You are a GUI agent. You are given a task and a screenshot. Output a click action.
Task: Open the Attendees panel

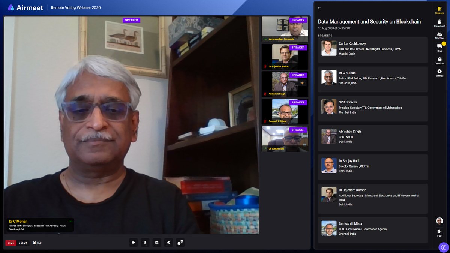click(439, 36)
